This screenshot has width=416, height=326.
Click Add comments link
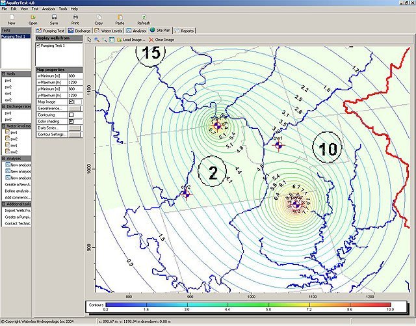pyautogui.click(x=18, y=197)
